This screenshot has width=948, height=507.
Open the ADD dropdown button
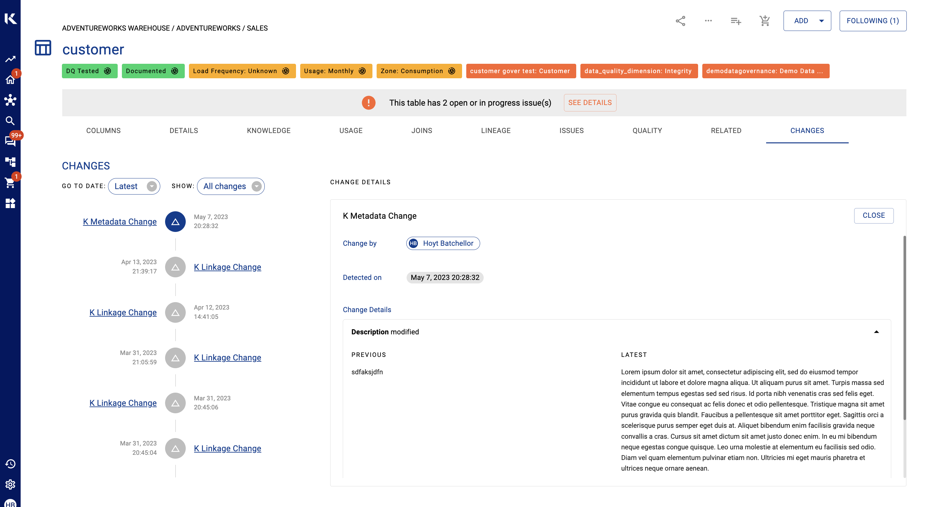pyautogui.click(x=807, y=21)
